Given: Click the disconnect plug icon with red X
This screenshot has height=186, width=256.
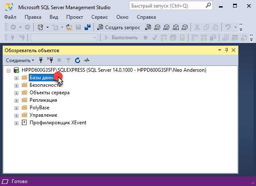Looking at the screenshot, I should 50,60.
